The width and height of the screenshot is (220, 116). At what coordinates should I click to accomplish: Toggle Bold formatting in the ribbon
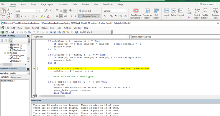pos(17,16)
